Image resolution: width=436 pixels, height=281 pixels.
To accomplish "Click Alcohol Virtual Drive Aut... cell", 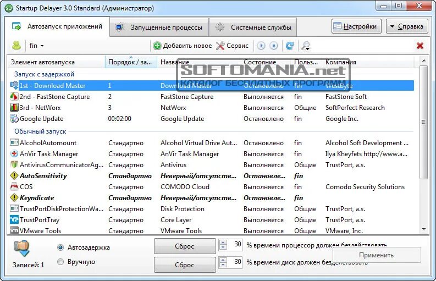I will pos(198,143).
